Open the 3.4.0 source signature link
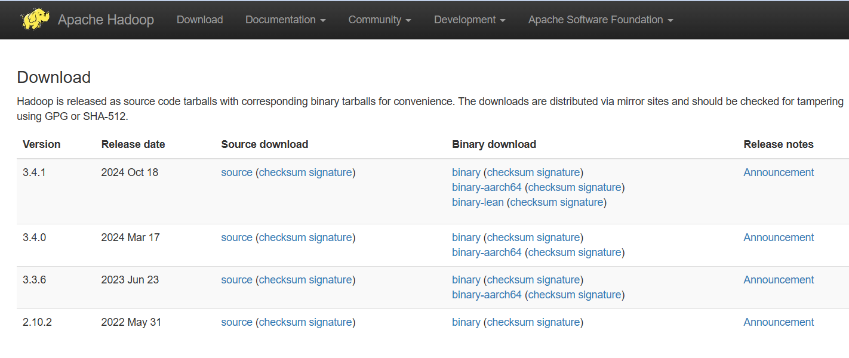 pyautogui.click(x=330, y=237)
